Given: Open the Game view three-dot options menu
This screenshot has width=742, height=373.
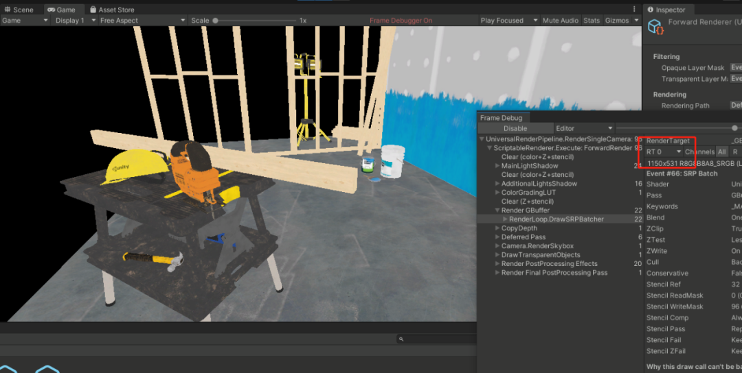Looking at the screenshot, I should 634,10.
